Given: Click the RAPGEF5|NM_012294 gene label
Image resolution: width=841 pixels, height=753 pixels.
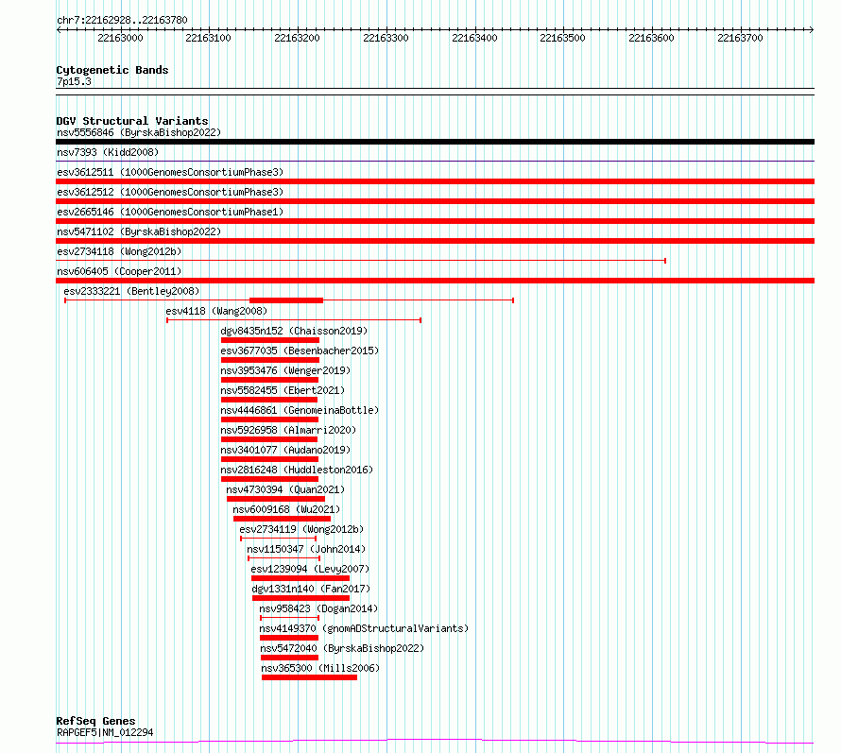Looking at the screenshot, I should [x=105, y=732].
